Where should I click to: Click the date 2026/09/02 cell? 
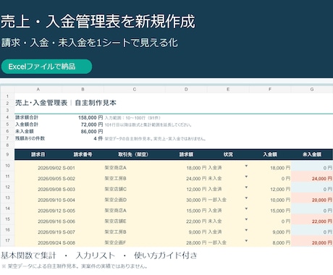[x=49, y=168]
